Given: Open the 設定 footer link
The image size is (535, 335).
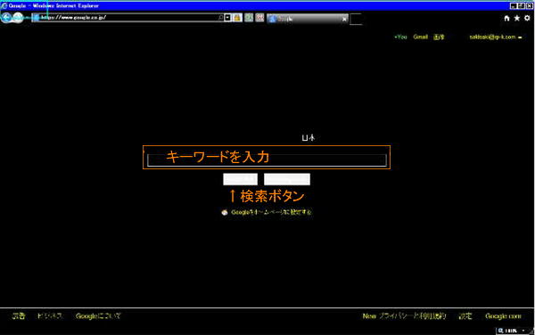Looking at the screenshot, I should (x=465, y=316).
